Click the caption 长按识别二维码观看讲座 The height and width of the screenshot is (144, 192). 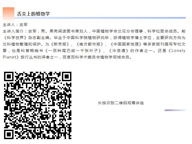tap(121, 103)
